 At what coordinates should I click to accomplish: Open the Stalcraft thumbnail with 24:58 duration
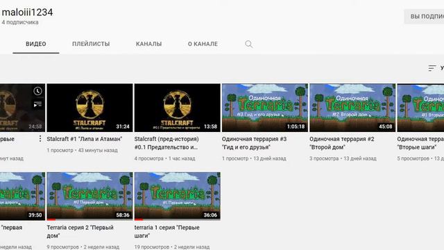tap(22, 108)
